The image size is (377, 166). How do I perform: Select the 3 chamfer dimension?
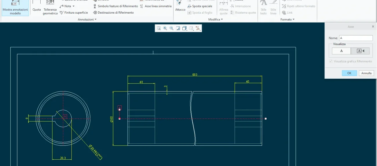[165, 86]
